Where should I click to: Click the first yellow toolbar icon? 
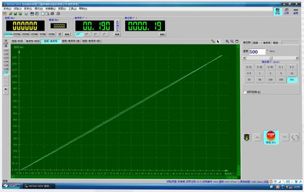coord(5,14)
